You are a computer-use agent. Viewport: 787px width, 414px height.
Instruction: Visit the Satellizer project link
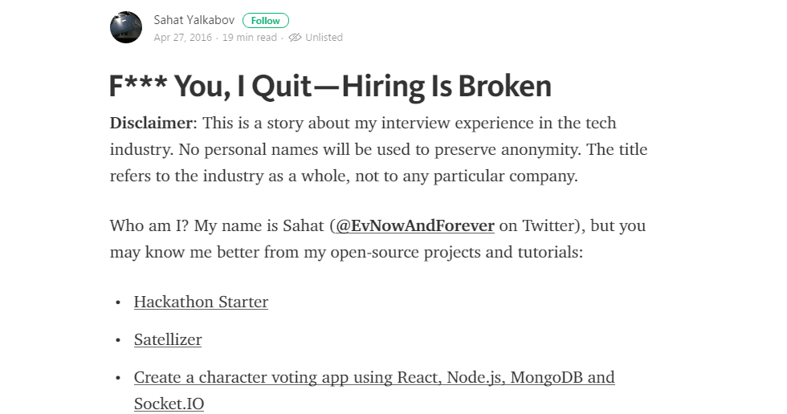(x=168, y=339)
